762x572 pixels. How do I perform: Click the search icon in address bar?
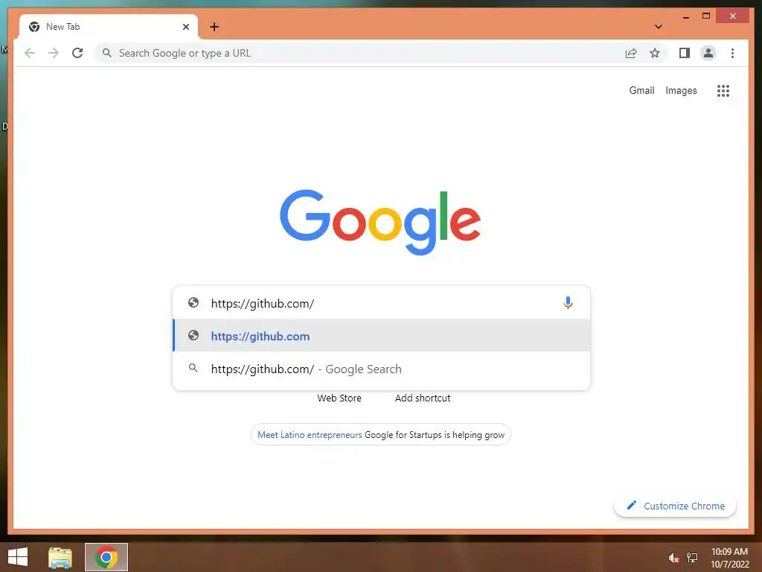[x=107, y=53]
